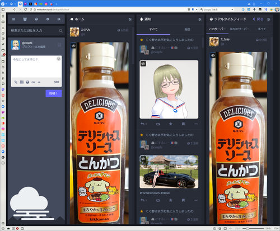Open the federated globe icon in navigation
The width and height of the screenshot is (280, 231).
[x=36, y=19]
